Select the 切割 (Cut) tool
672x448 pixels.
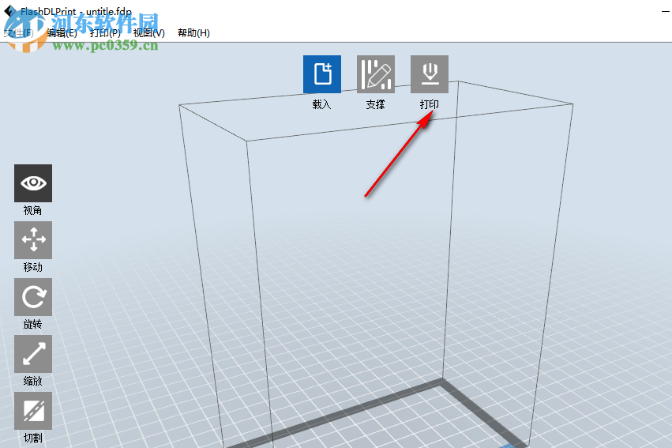(33, 411)
